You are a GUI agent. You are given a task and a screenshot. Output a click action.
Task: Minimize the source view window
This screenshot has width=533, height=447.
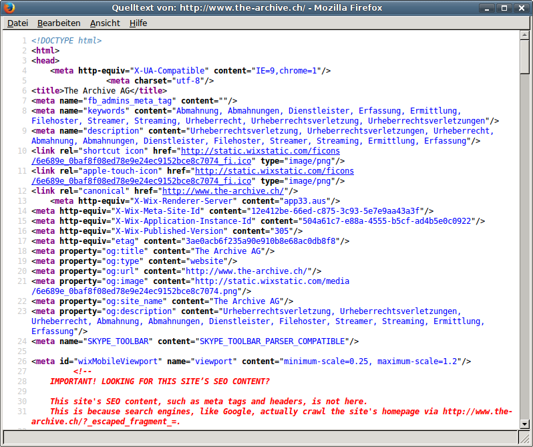487,8
